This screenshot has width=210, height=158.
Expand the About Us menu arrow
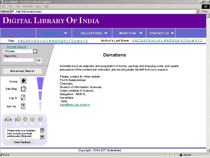click(66, 33)
